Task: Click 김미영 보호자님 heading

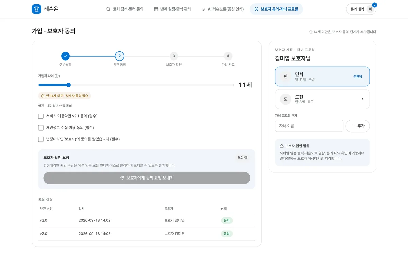Action: tap(293, 58)
